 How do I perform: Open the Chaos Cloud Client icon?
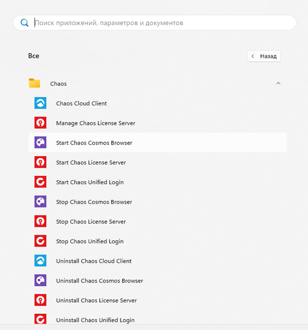(x=40, y=103)
